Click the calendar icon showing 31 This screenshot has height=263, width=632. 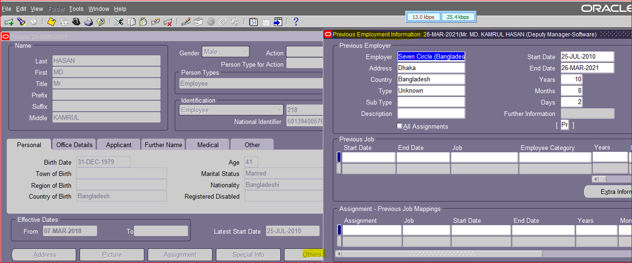253,22
